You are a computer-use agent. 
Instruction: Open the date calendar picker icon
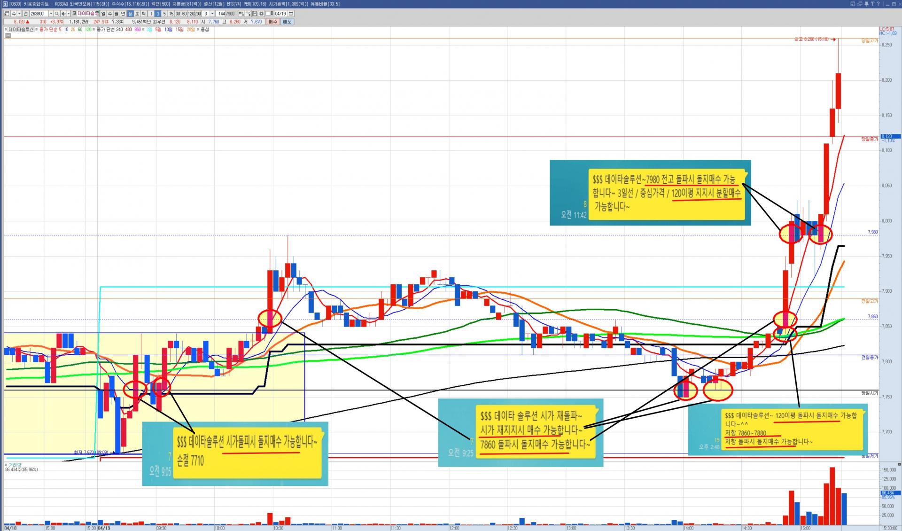pyautogui.click(x=291, y=14)
